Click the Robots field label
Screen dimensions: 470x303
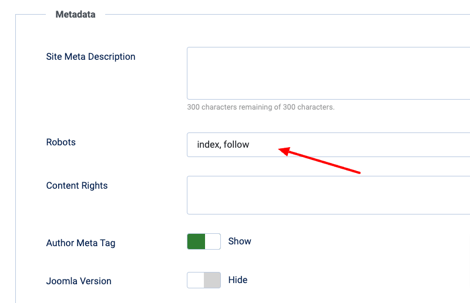61,142
